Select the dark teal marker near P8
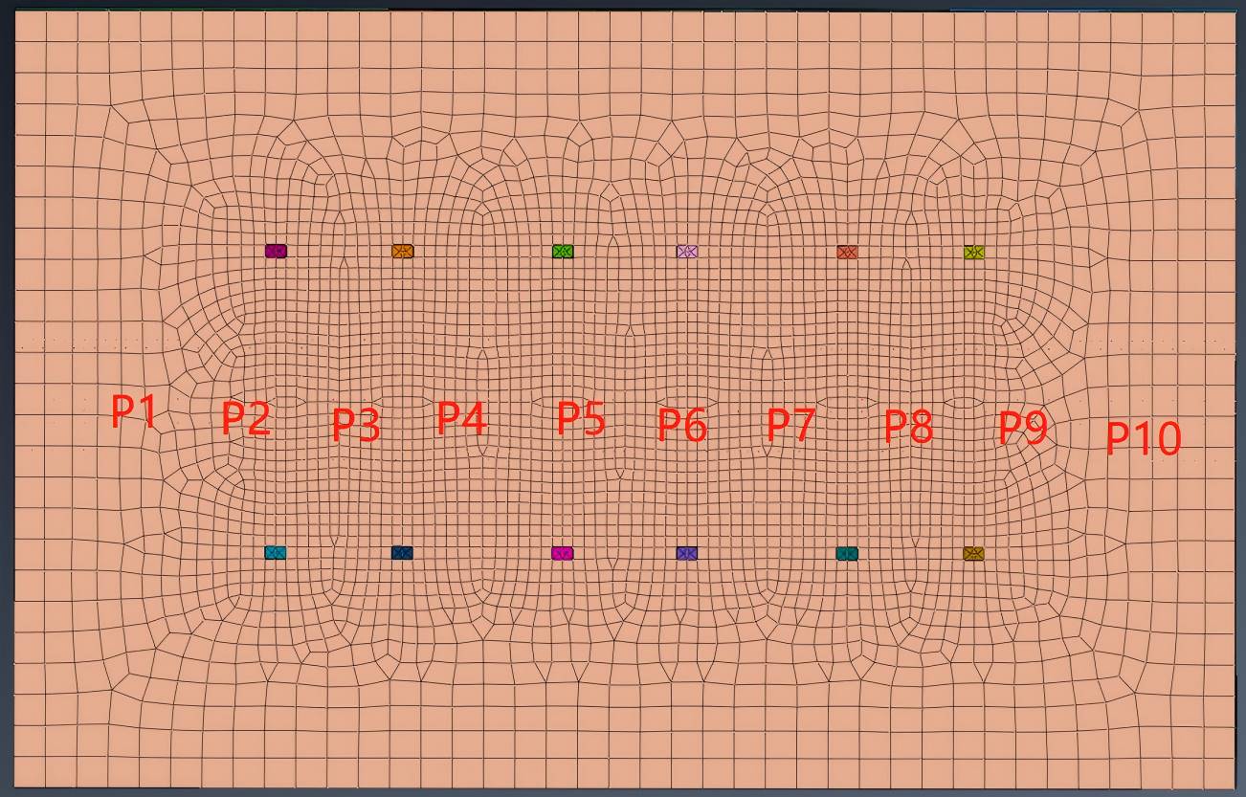 pyautogui.click(x=847, y=554)
